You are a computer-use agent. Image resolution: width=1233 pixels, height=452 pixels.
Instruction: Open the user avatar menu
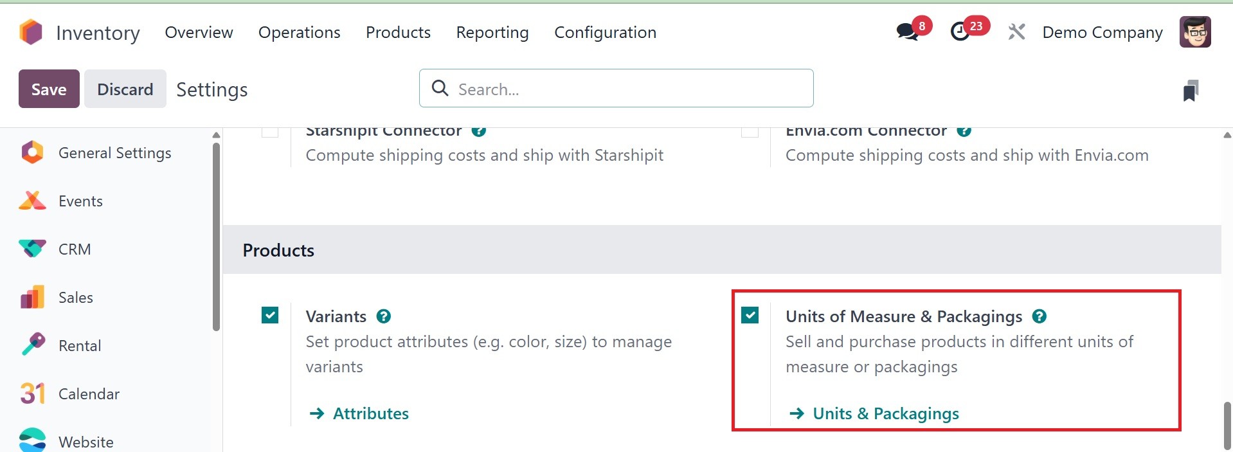(x=1195, y=32)
